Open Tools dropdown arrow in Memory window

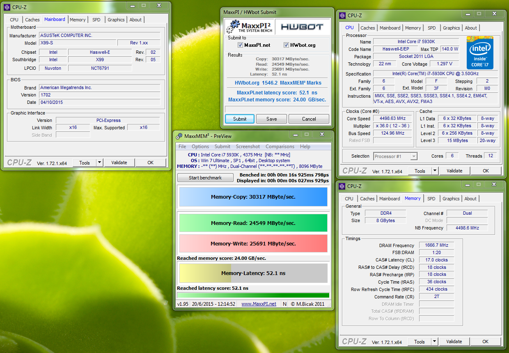tap(434, 342)
